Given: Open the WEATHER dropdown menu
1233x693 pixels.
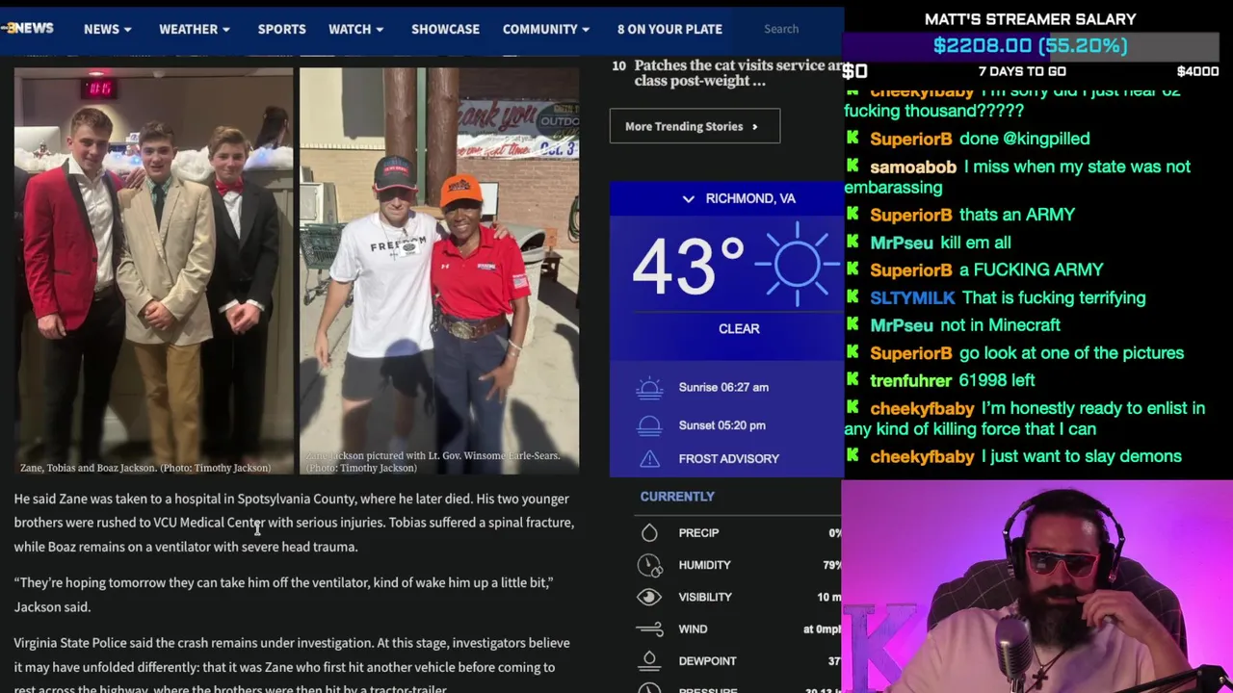Looking at the screenshot, I should [x=195, y=29].
